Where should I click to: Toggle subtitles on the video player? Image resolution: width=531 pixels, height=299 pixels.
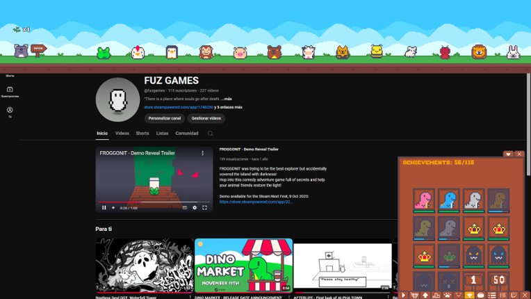click(184, 207)
